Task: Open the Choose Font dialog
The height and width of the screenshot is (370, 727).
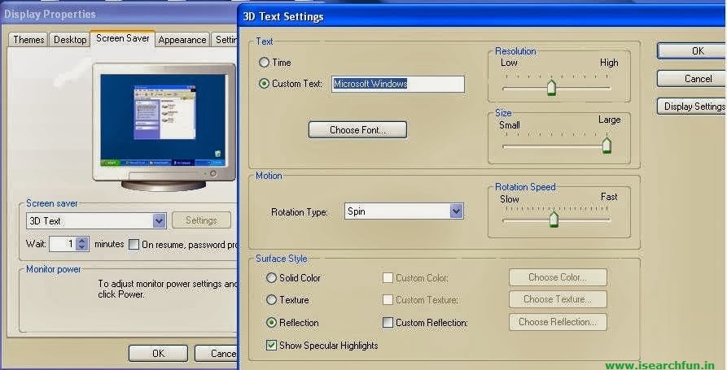Action: click(x=357, y=130)
